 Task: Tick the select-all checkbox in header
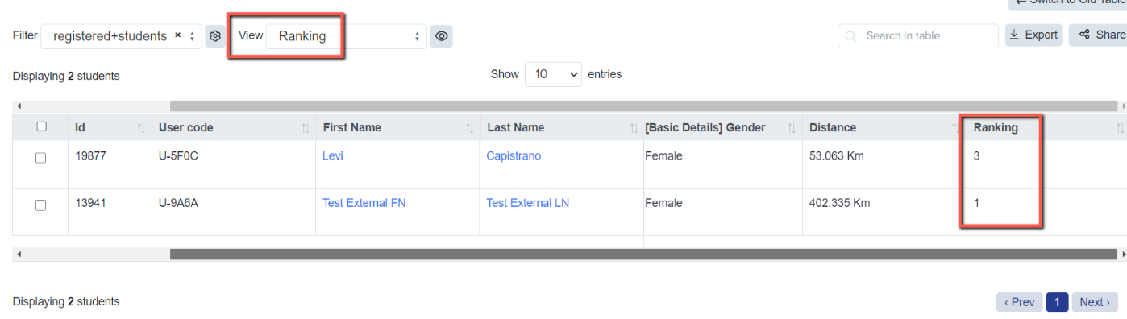(x=42, y=126)
